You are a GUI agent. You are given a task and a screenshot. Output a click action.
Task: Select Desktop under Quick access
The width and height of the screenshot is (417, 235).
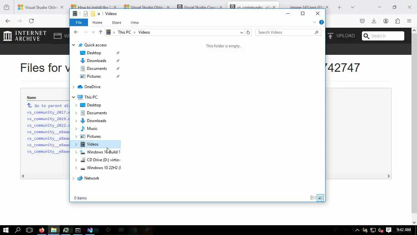pyautogui.click(x=94, y=53)
